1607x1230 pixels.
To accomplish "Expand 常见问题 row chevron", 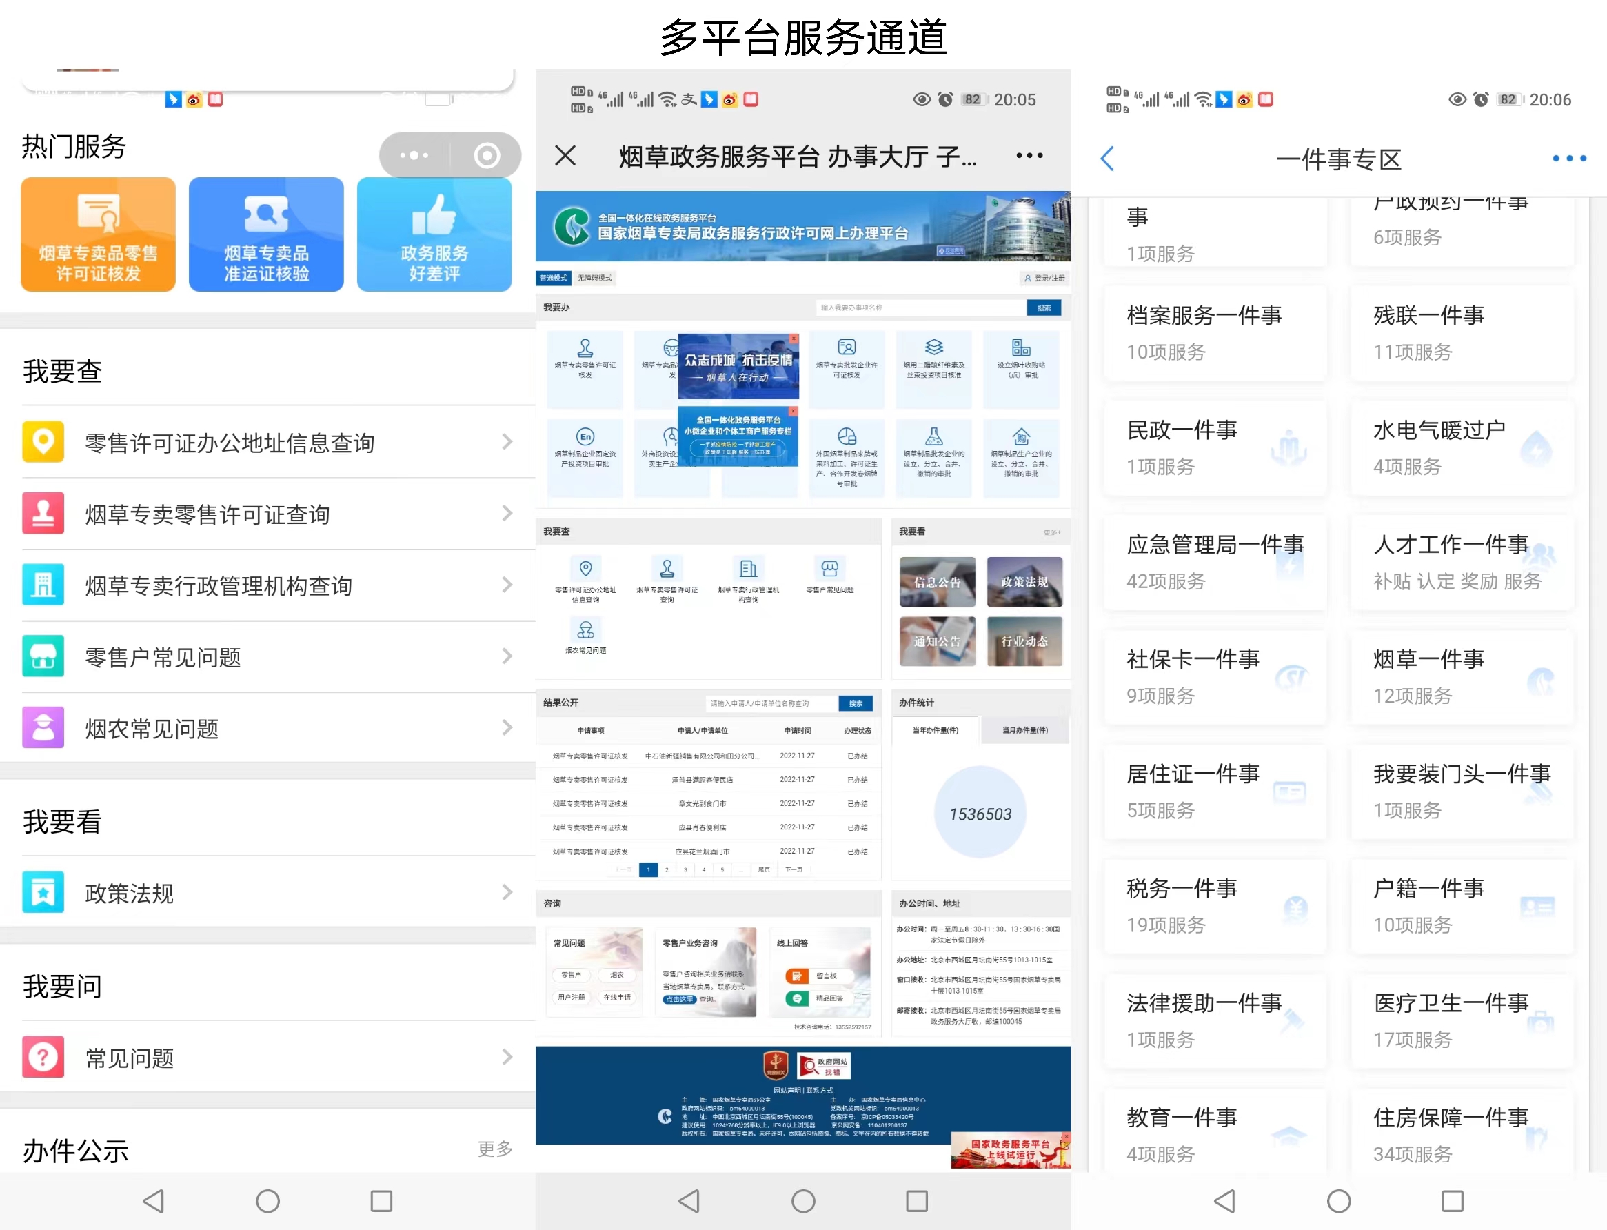I will coord(507,1056).
